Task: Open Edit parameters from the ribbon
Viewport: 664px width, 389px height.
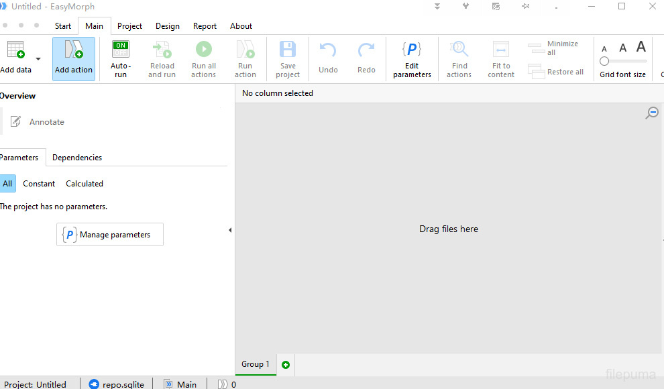Action: coord(412,50)
